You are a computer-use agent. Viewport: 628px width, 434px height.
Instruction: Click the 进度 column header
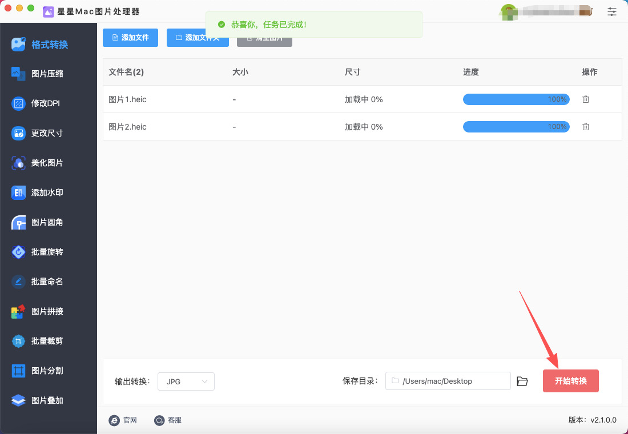point(471,72)
